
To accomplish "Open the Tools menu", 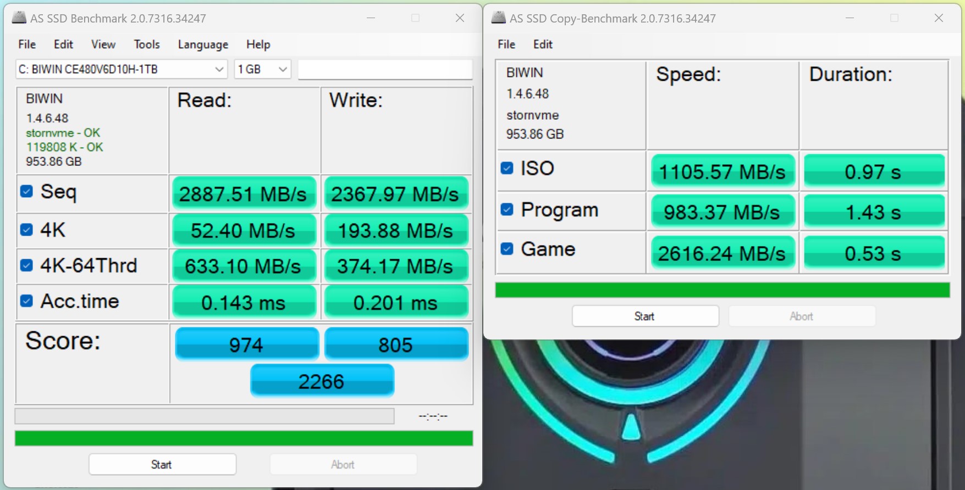I will [146, 44].
